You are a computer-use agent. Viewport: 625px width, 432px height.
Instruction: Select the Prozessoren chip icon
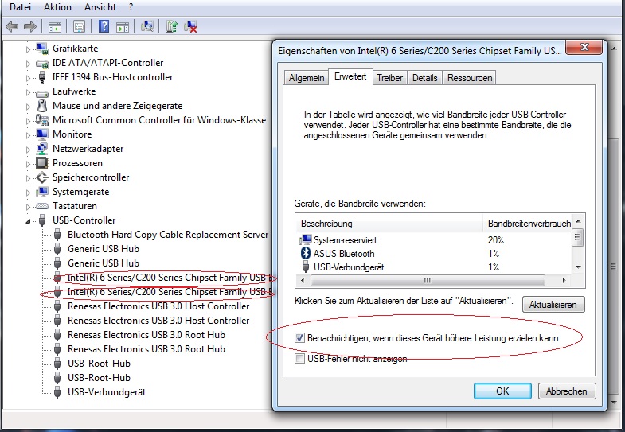tap(42, 163)
